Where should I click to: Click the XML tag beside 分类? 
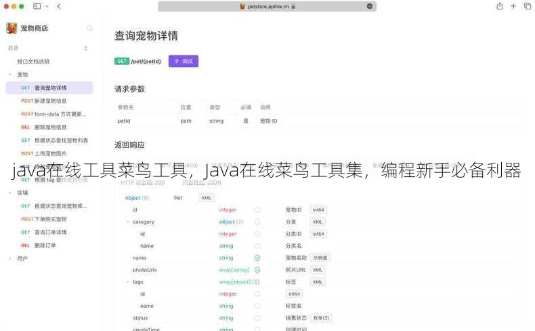(318, 222)
